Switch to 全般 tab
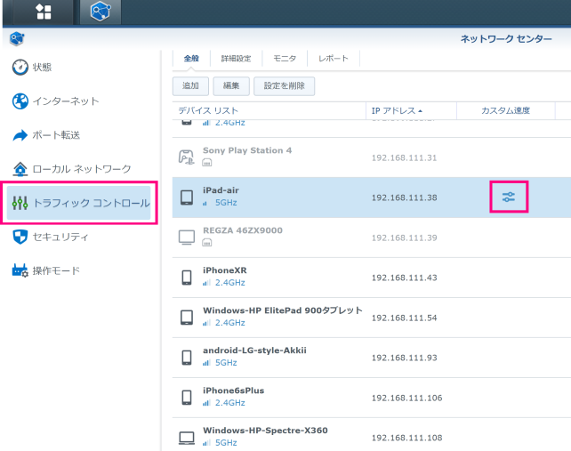Viewport: 571px width, 451px height. pos(191,59)
